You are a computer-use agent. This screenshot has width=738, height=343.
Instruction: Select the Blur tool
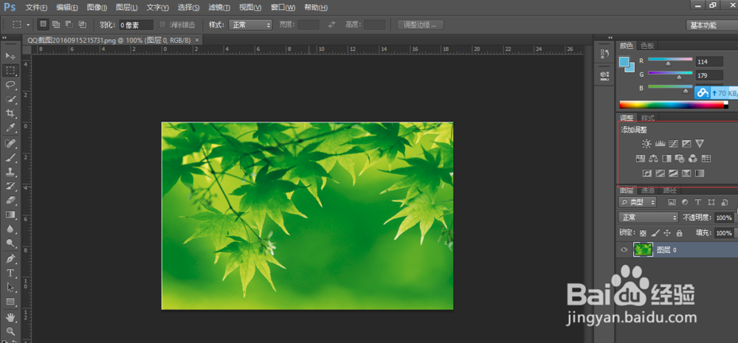10,229
